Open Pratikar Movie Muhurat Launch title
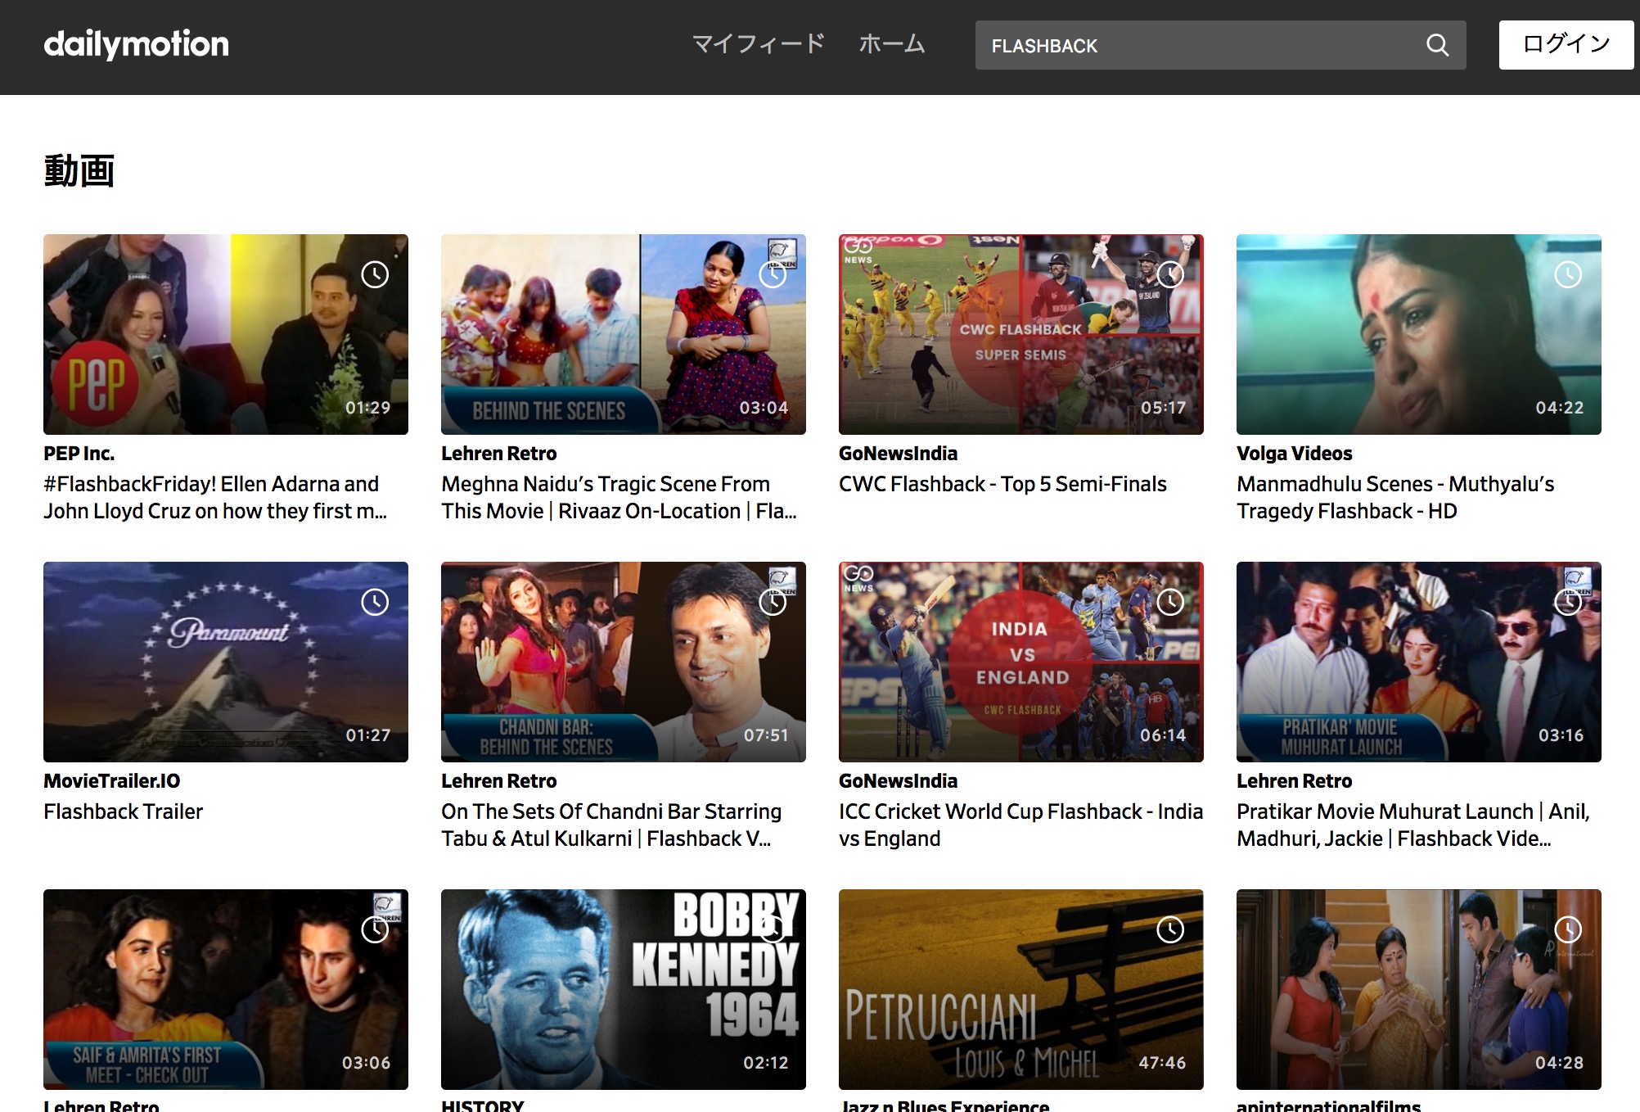The width and height of the screenshot is (1640, 1112). [x=1413, y=825]
